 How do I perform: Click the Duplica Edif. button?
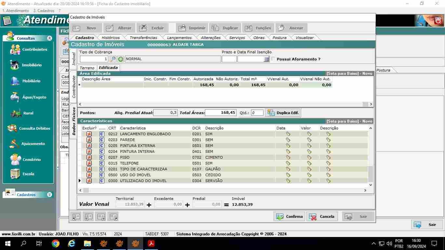click(x=283, y=113)
